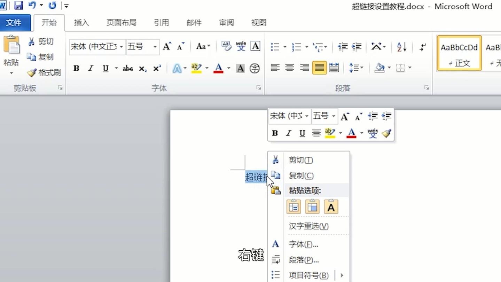Screen dimensions: 501x282
Task: Toggle Italic in the ribbon Font group
Action: coord(91,69)
